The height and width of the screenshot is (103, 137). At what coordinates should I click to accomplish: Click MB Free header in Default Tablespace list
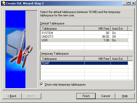coord(97,29)
